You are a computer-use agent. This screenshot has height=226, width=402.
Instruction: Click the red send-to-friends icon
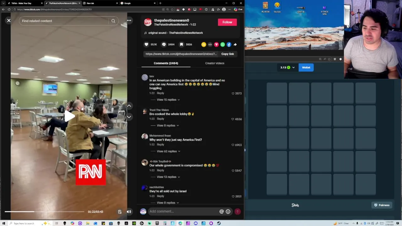pyautogui.click(x=216, y=45)
